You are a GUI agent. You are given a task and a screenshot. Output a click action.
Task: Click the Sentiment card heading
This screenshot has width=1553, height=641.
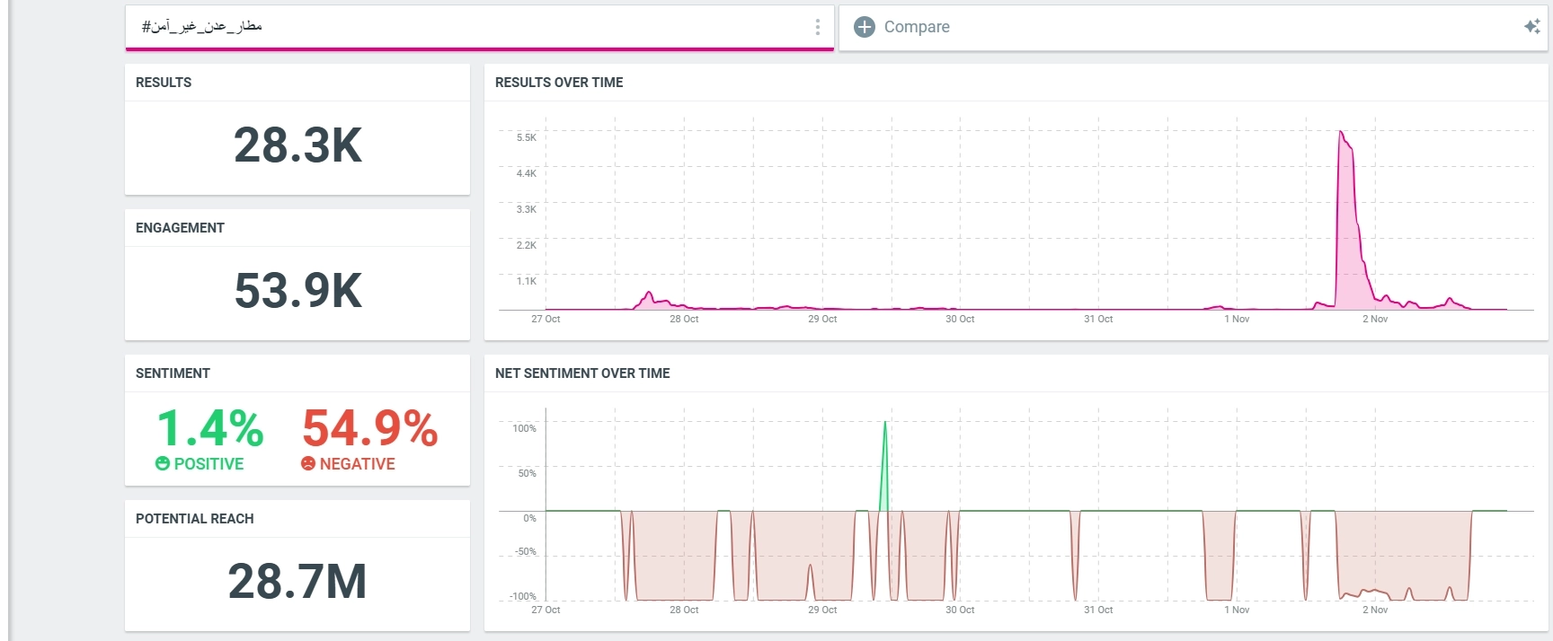(173, 373)
